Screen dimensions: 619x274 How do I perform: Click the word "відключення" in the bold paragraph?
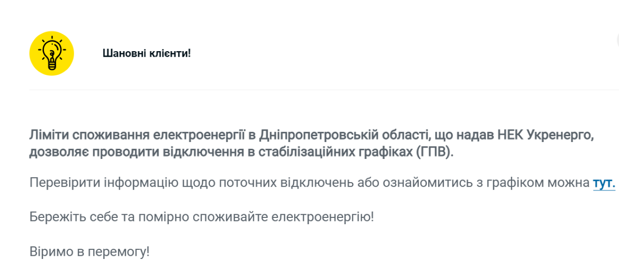(x=197, y=153)
